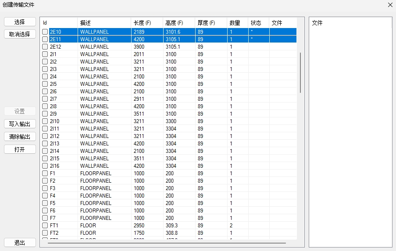This screenshot has height=251, width=396.
Task: Check the checkbox for row 2I8
Action: (x=45, y=106)
